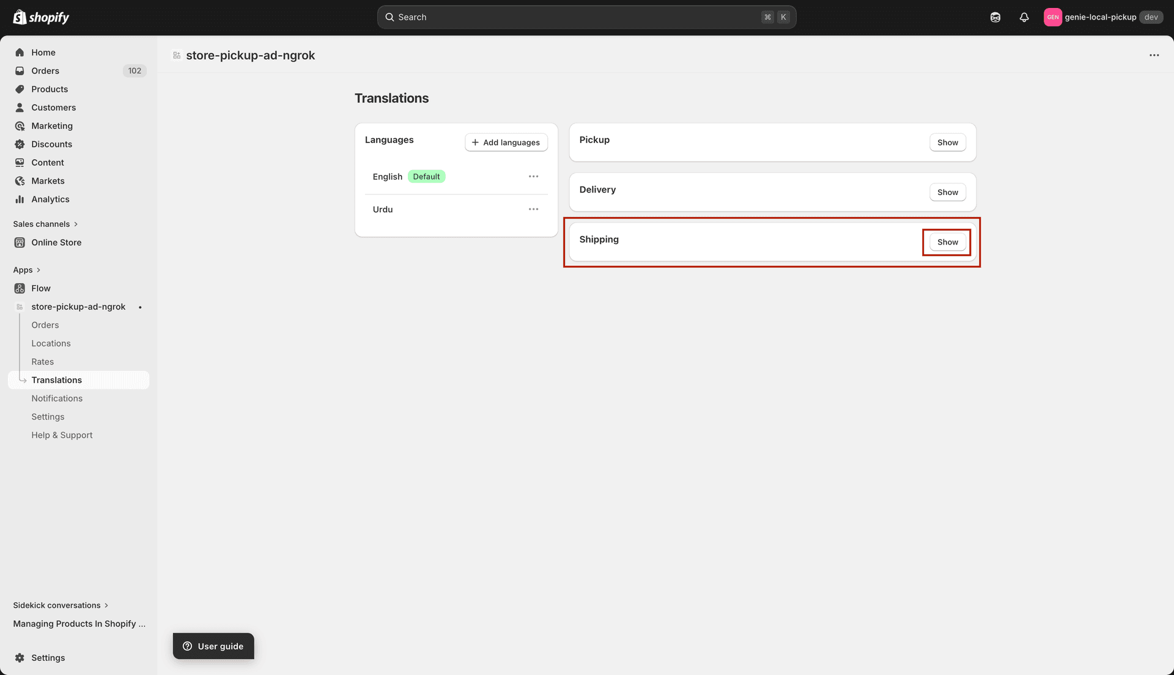Open the Flow app
The height and width of the screenshot is (675, 1174).
[41, 288]
